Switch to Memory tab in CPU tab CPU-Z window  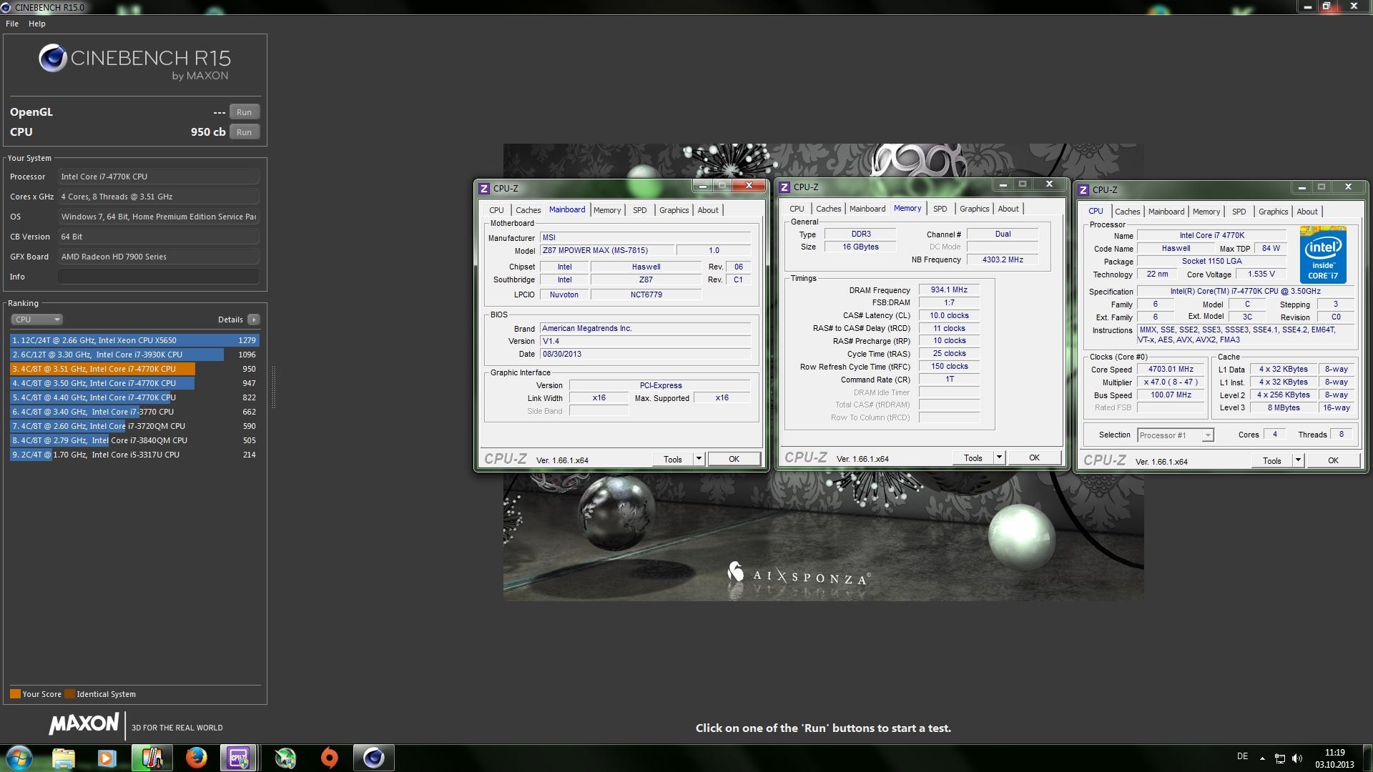pos(1206,212)
